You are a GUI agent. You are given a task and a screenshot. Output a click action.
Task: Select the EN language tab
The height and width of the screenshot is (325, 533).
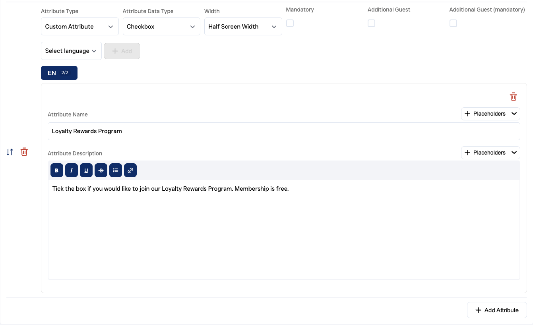[x=59, y=73]
